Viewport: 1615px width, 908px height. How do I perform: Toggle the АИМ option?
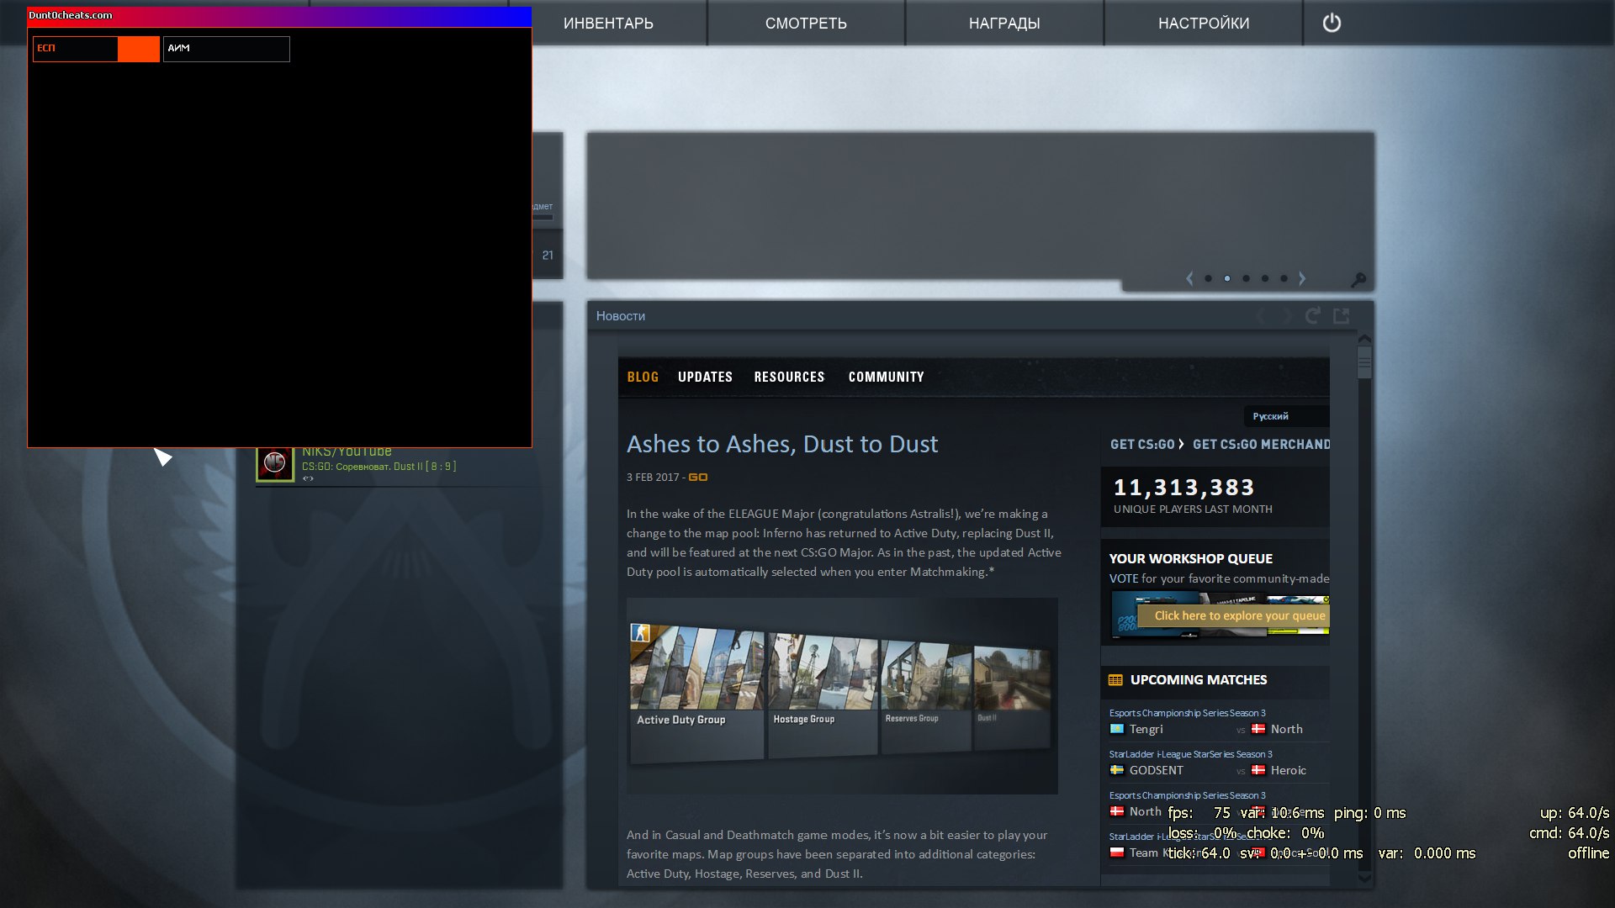225,49
